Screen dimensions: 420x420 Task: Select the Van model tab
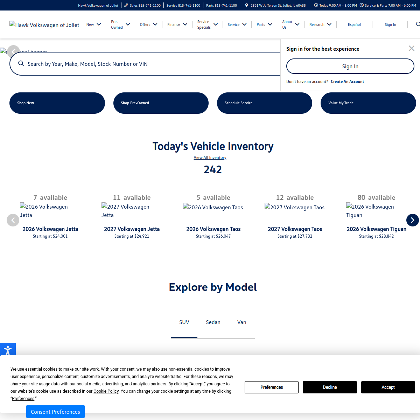242,322
